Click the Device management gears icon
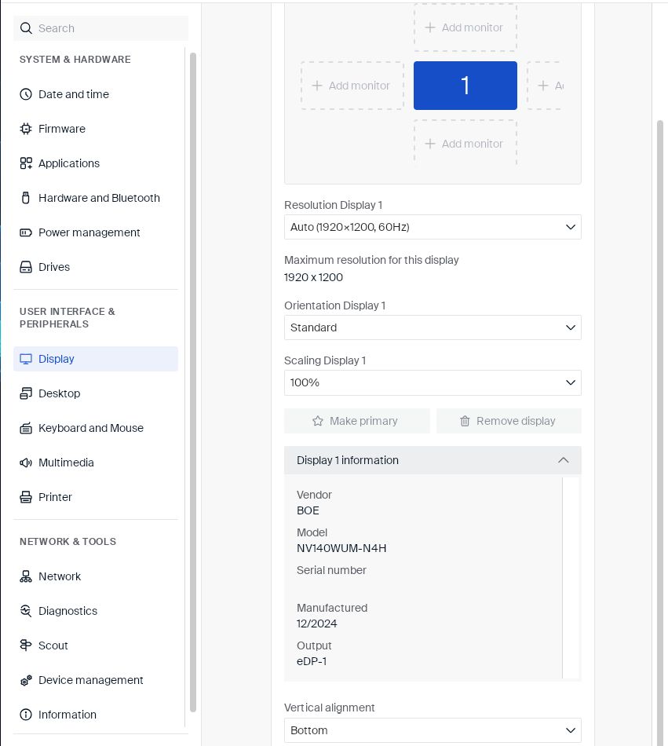668x746 pixels. [26, 680]
